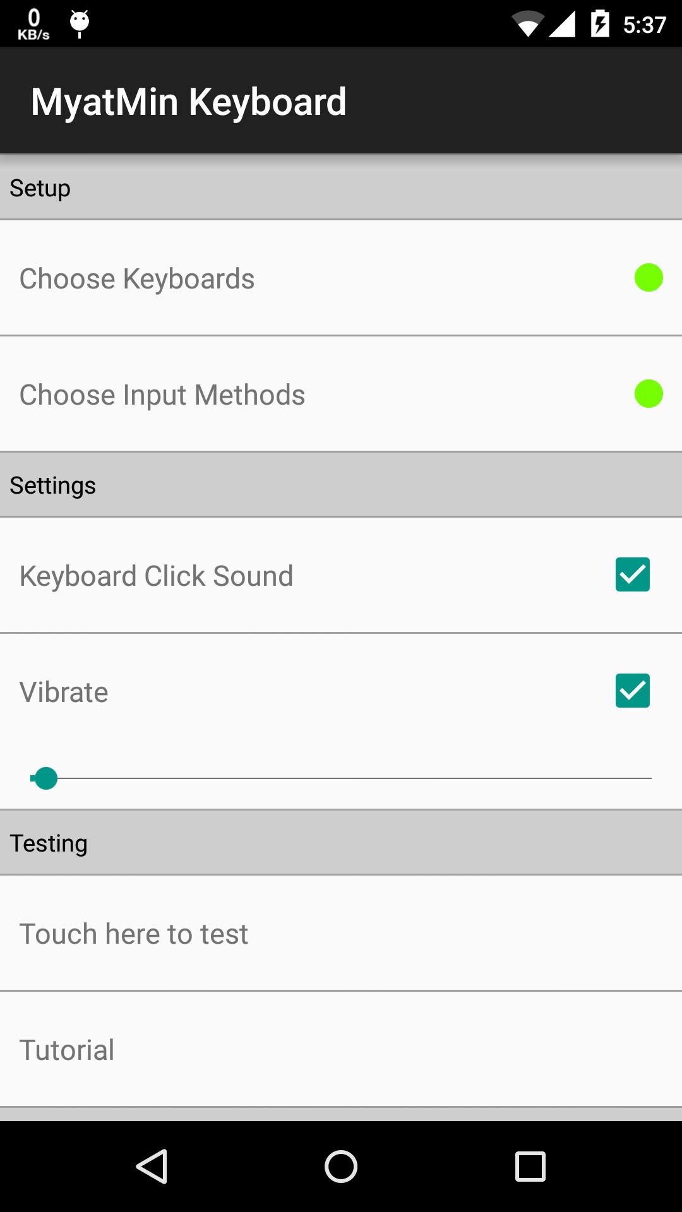The height and width of the screenshot is (1212, 682).
Task: Tap the cellular signal status icon
Action: tap(562, 25)
